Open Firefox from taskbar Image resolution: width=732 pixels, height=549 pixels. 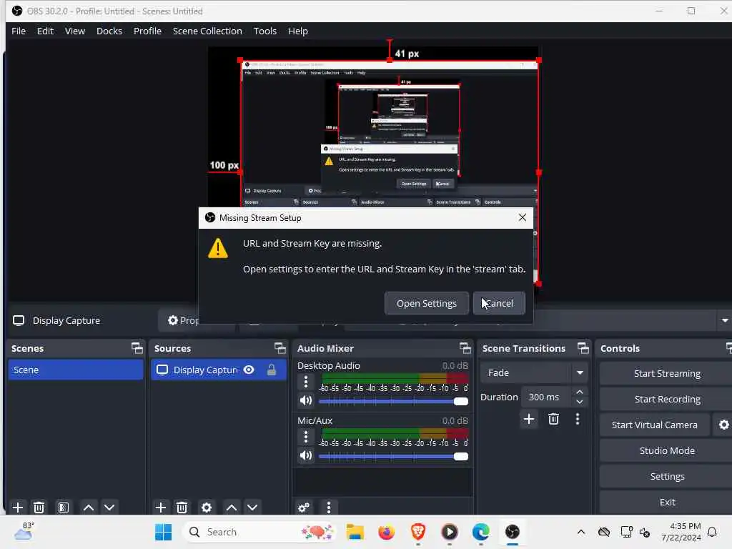coord(387,532)
